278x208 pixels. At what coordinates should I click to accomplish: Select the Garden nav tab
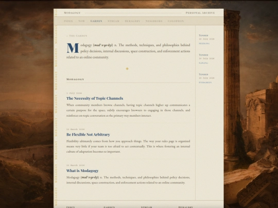[96, 21]
